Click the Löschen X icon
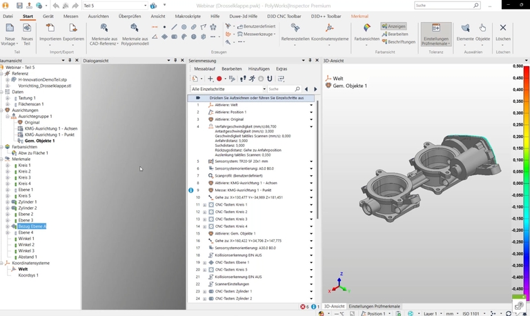This screenshot has width=530, height=316. click(x=503, y=28)
